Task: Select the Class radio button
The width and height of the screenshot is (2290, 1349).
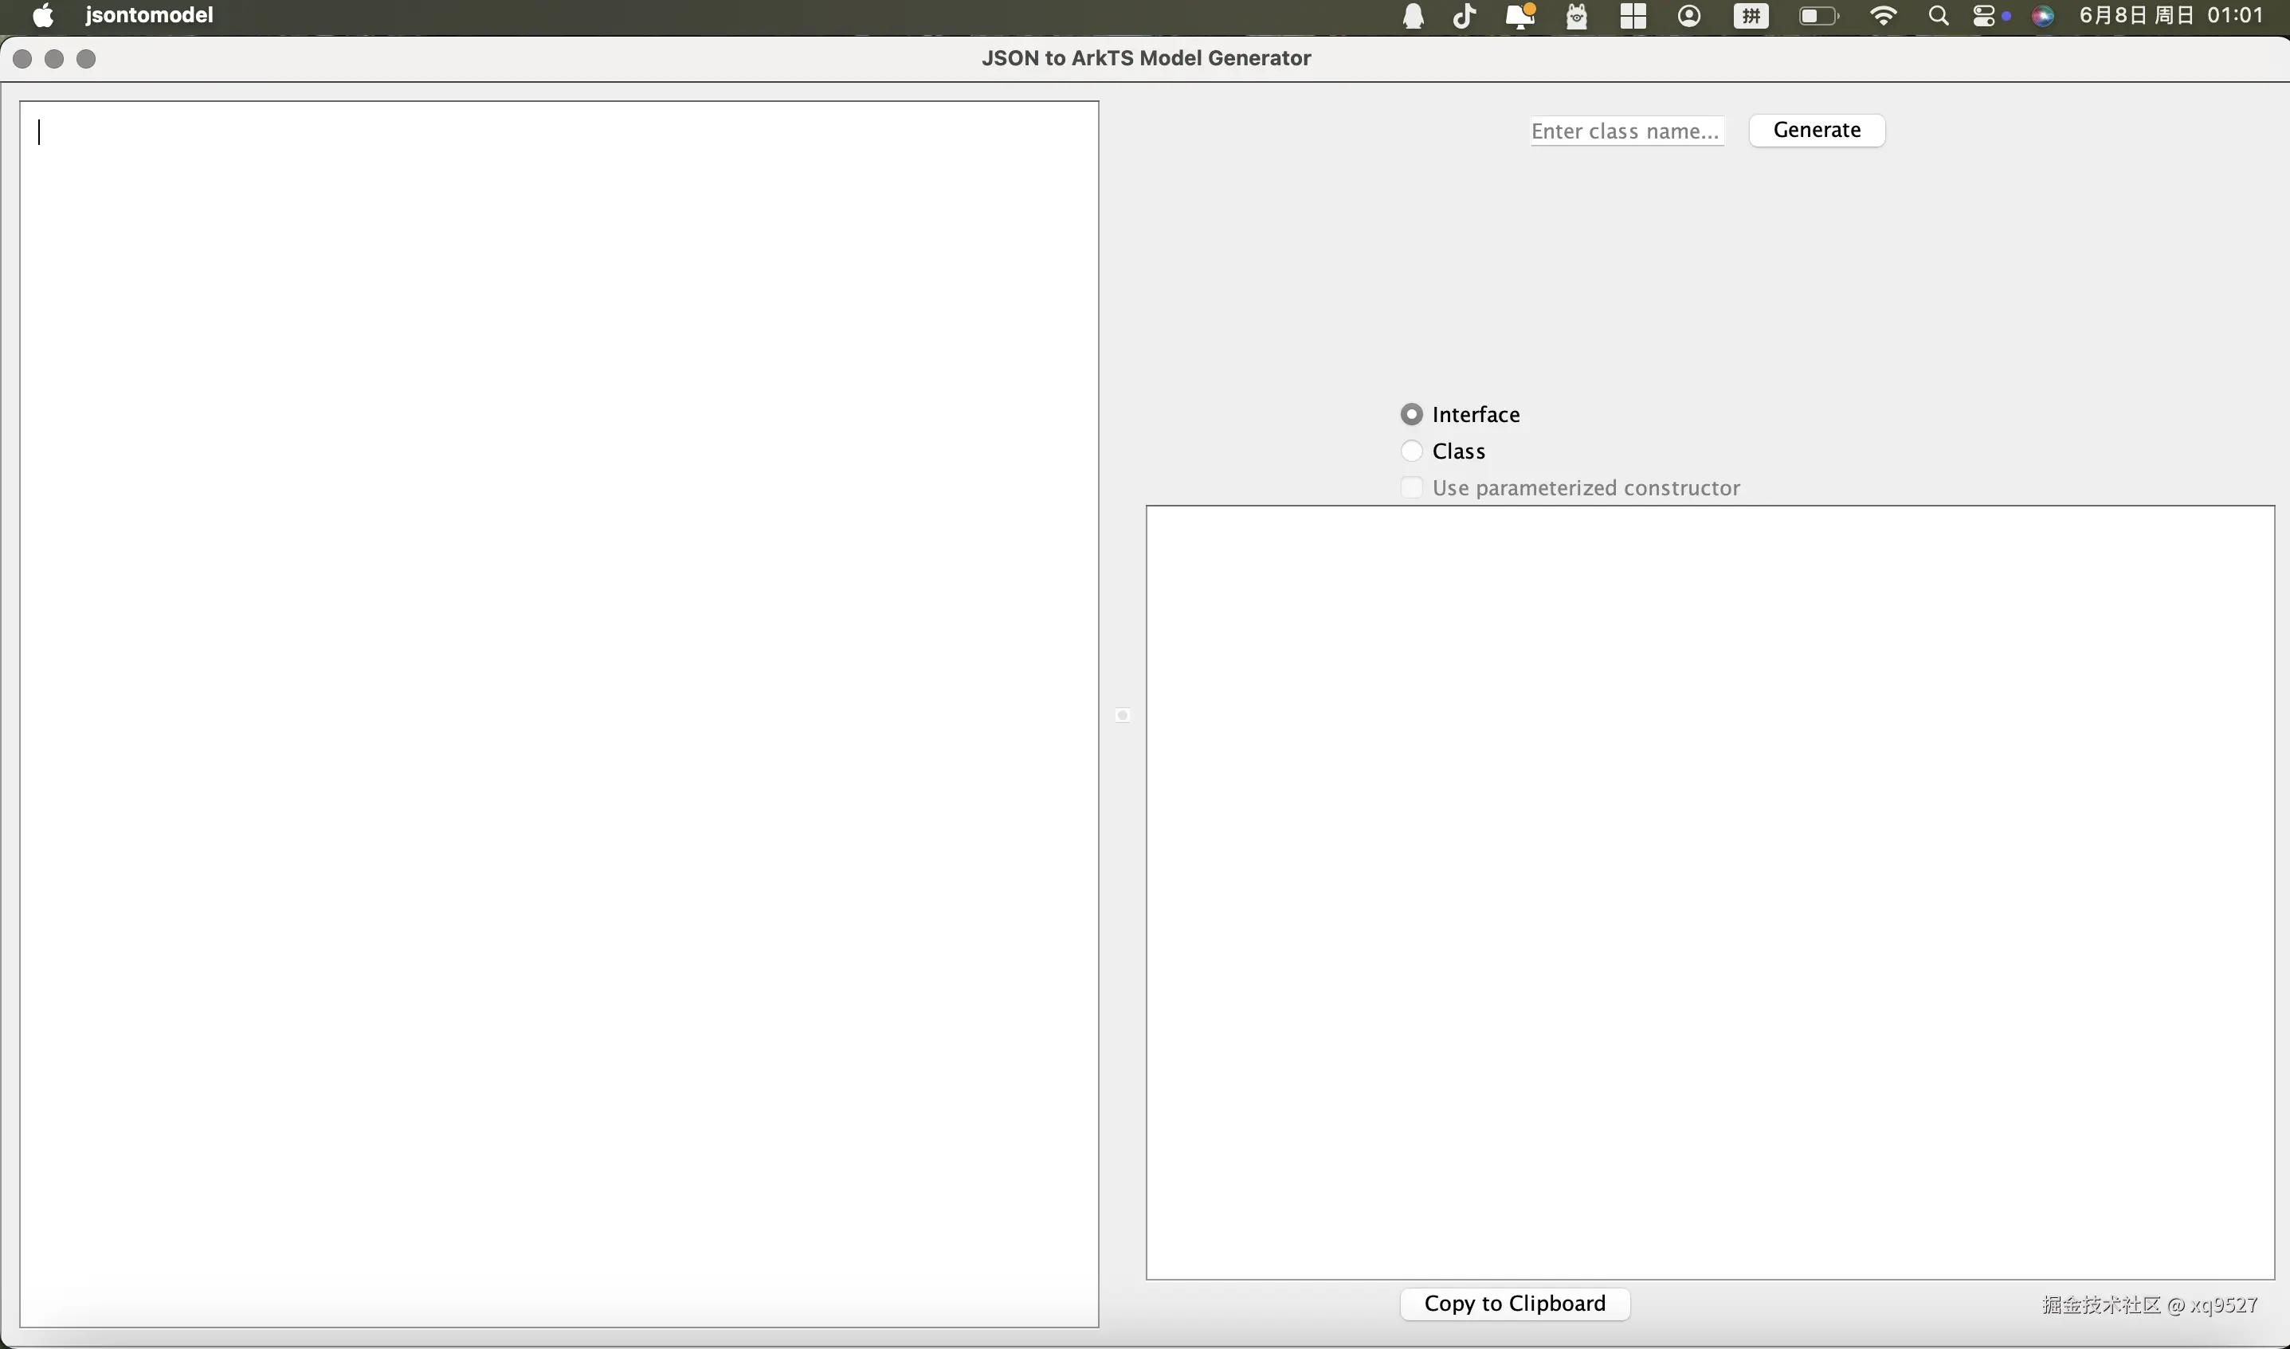Action: 1411,451
